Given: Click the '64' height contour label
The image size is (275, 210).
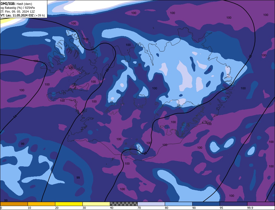Looking at the screenshot, I should click(x=15, y=116).
